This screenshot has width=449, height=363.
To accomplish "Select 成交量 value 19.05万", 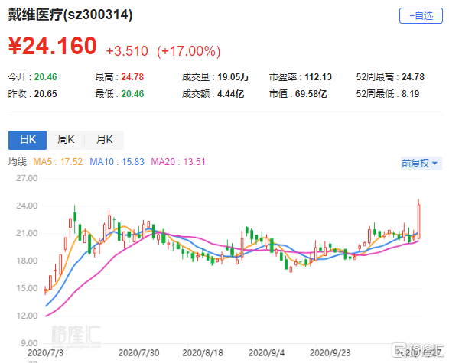I will pos(233,77).
